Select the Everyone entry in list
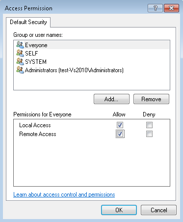This screenshot has width=183, height=222. click(x=92, y=45)
